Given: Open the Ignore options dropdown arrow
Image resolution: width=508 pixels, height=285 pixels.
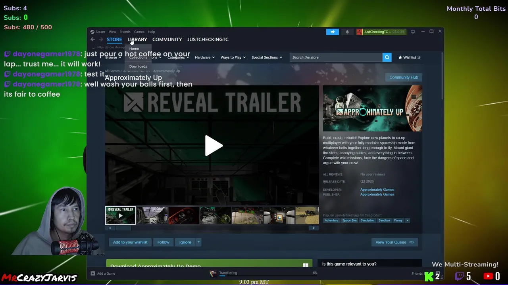Looking at the screenshot, I should point(198,242).
